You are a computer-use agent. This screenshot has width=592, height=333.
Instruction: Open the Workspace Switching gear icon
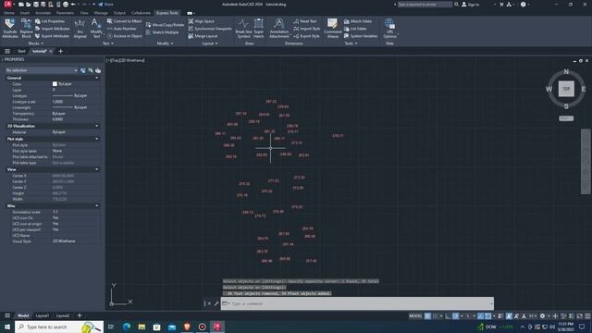(x=542, y=316)
